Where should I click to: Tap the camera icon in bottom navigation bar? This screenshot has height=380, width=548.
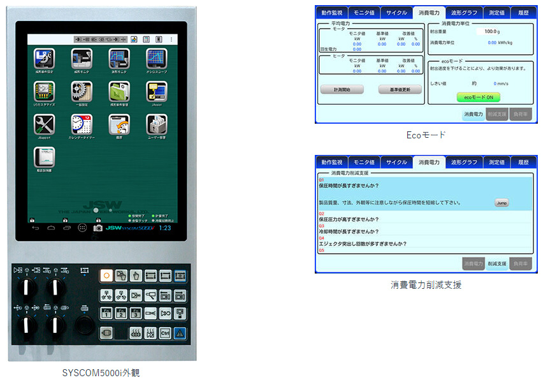(98, 228)
